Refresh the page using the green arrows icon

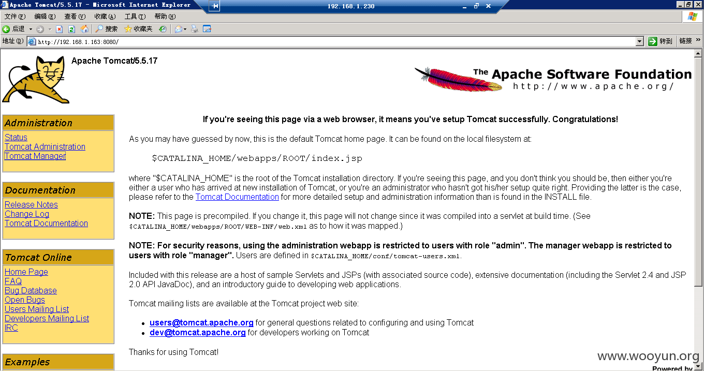(71, 29)
